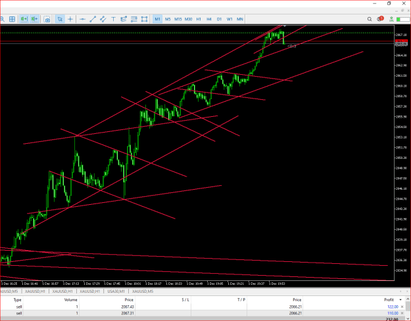Switch to the MN monthly timeframe
Image resolution: width=411 pixels, height=321 pixels.
click(x=240, y=19)
